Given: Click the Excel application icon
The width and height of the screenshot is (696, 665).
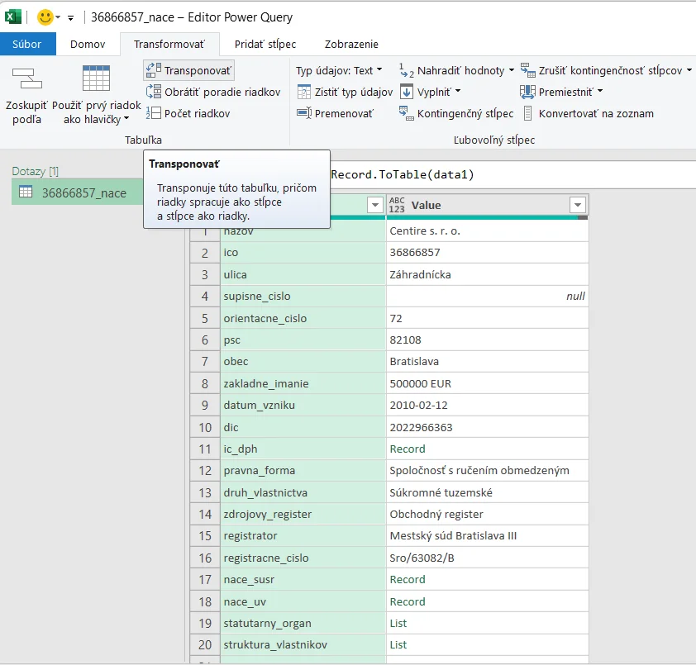Looking at the screenshot, I should (13, 17).
